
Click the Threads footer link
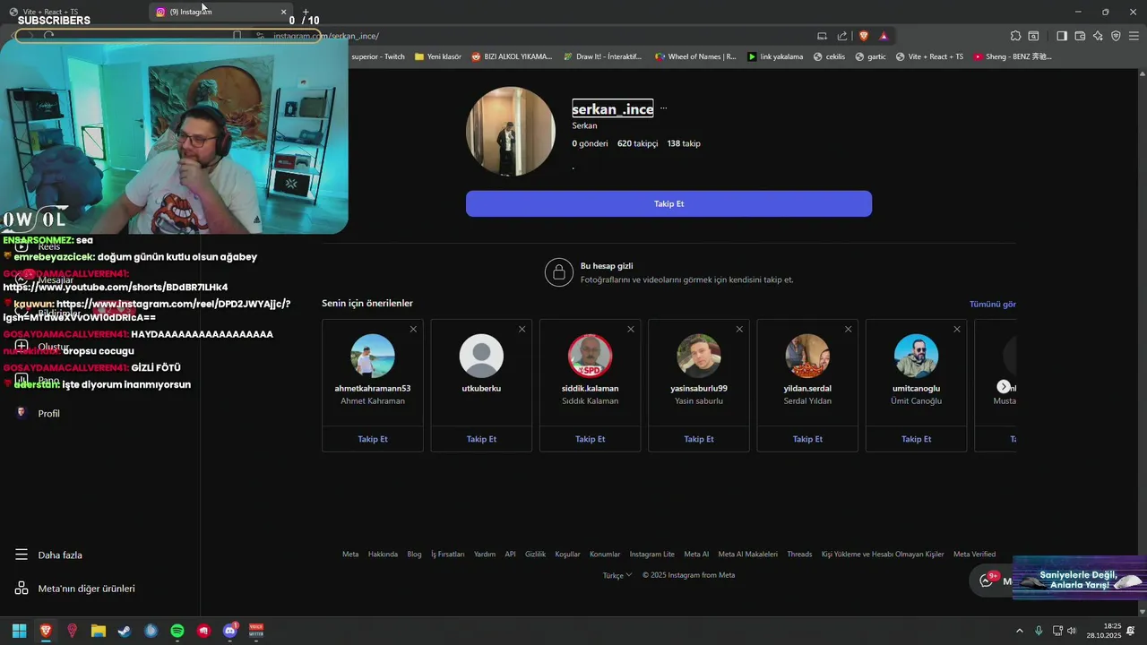point(799,554)
